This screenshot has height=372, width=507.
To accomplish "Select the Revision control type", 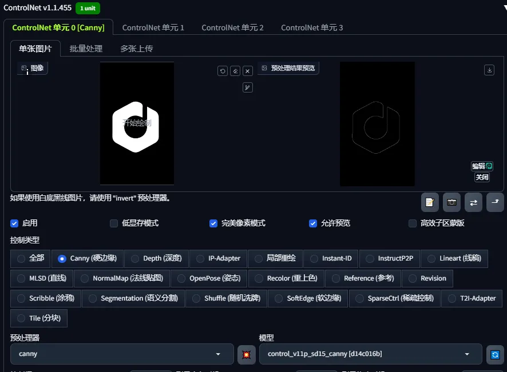I will pos(427,278).
